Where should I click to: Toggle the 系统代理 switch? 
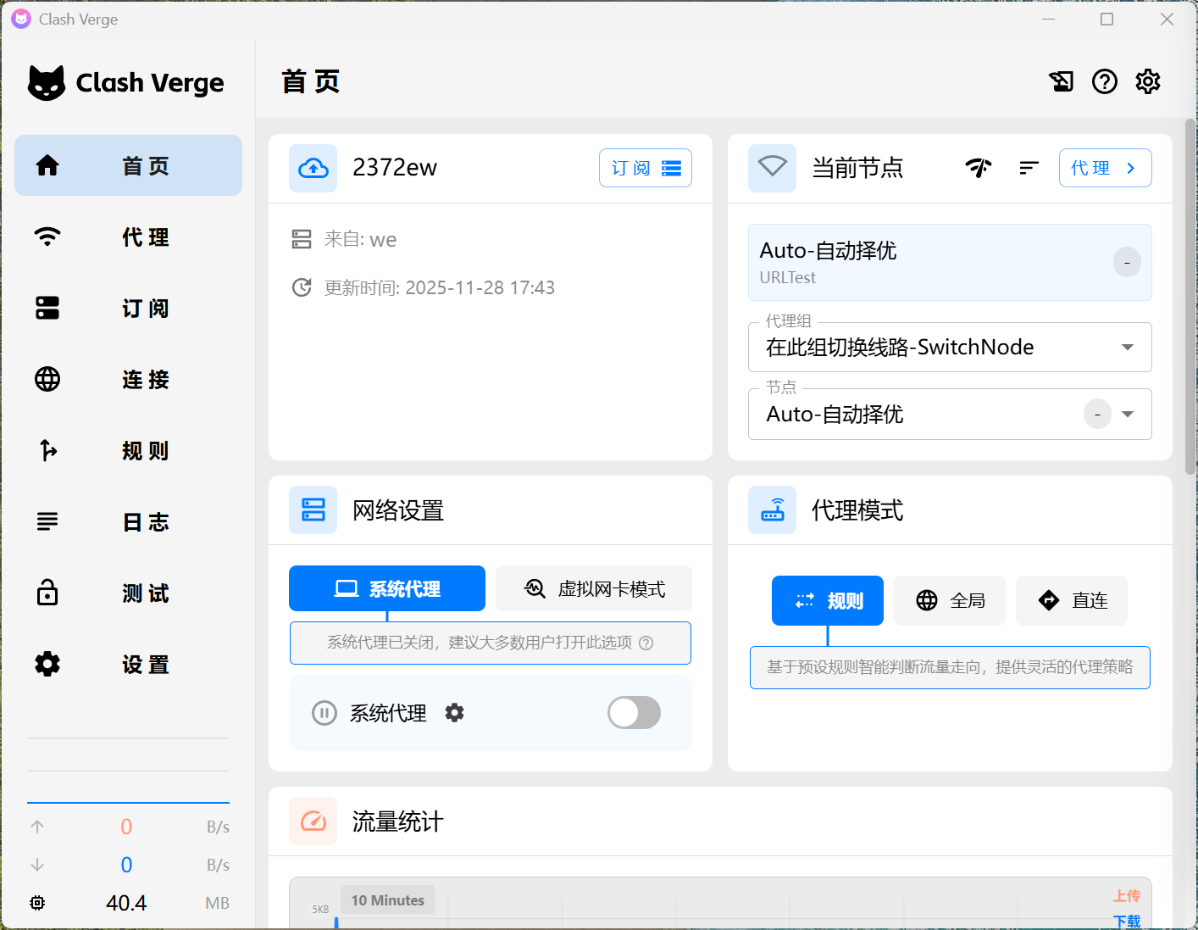coord(634,713)
